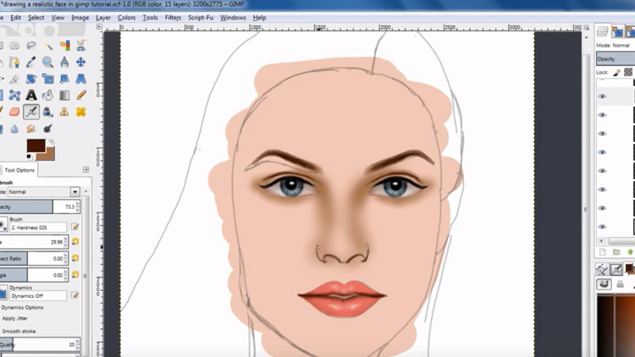Toggle the lock pixels brush icon
Viewport: 635px width, 357px height.
pyautogui.click(x=616, y=73)
